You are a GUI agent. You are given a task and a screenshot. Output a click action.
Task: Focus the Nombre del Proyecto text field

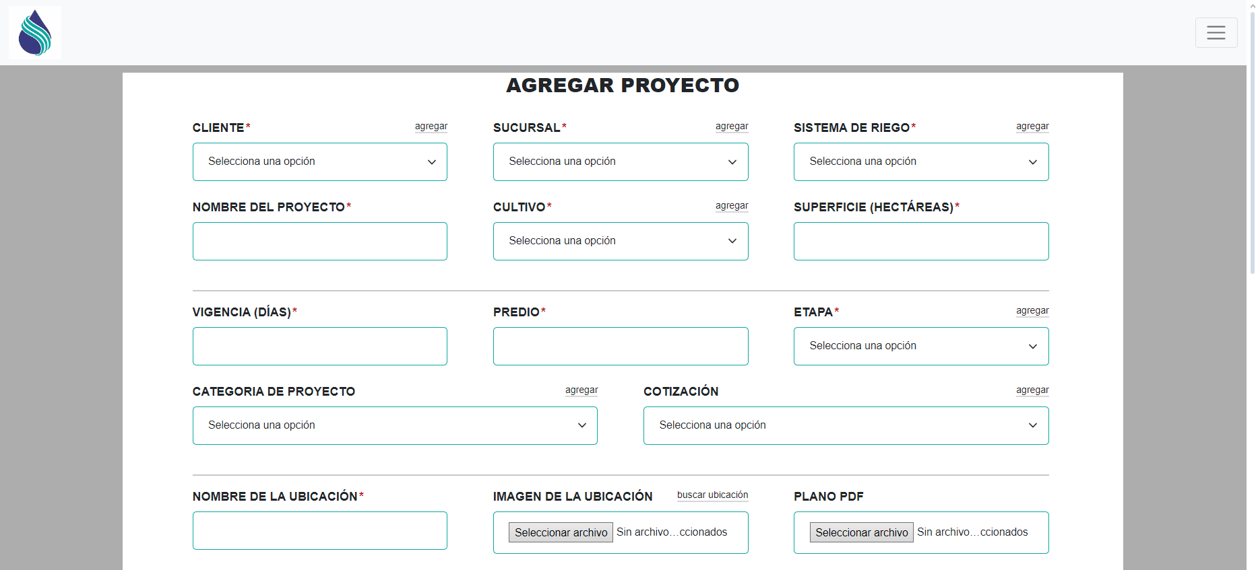pos(319,241)
